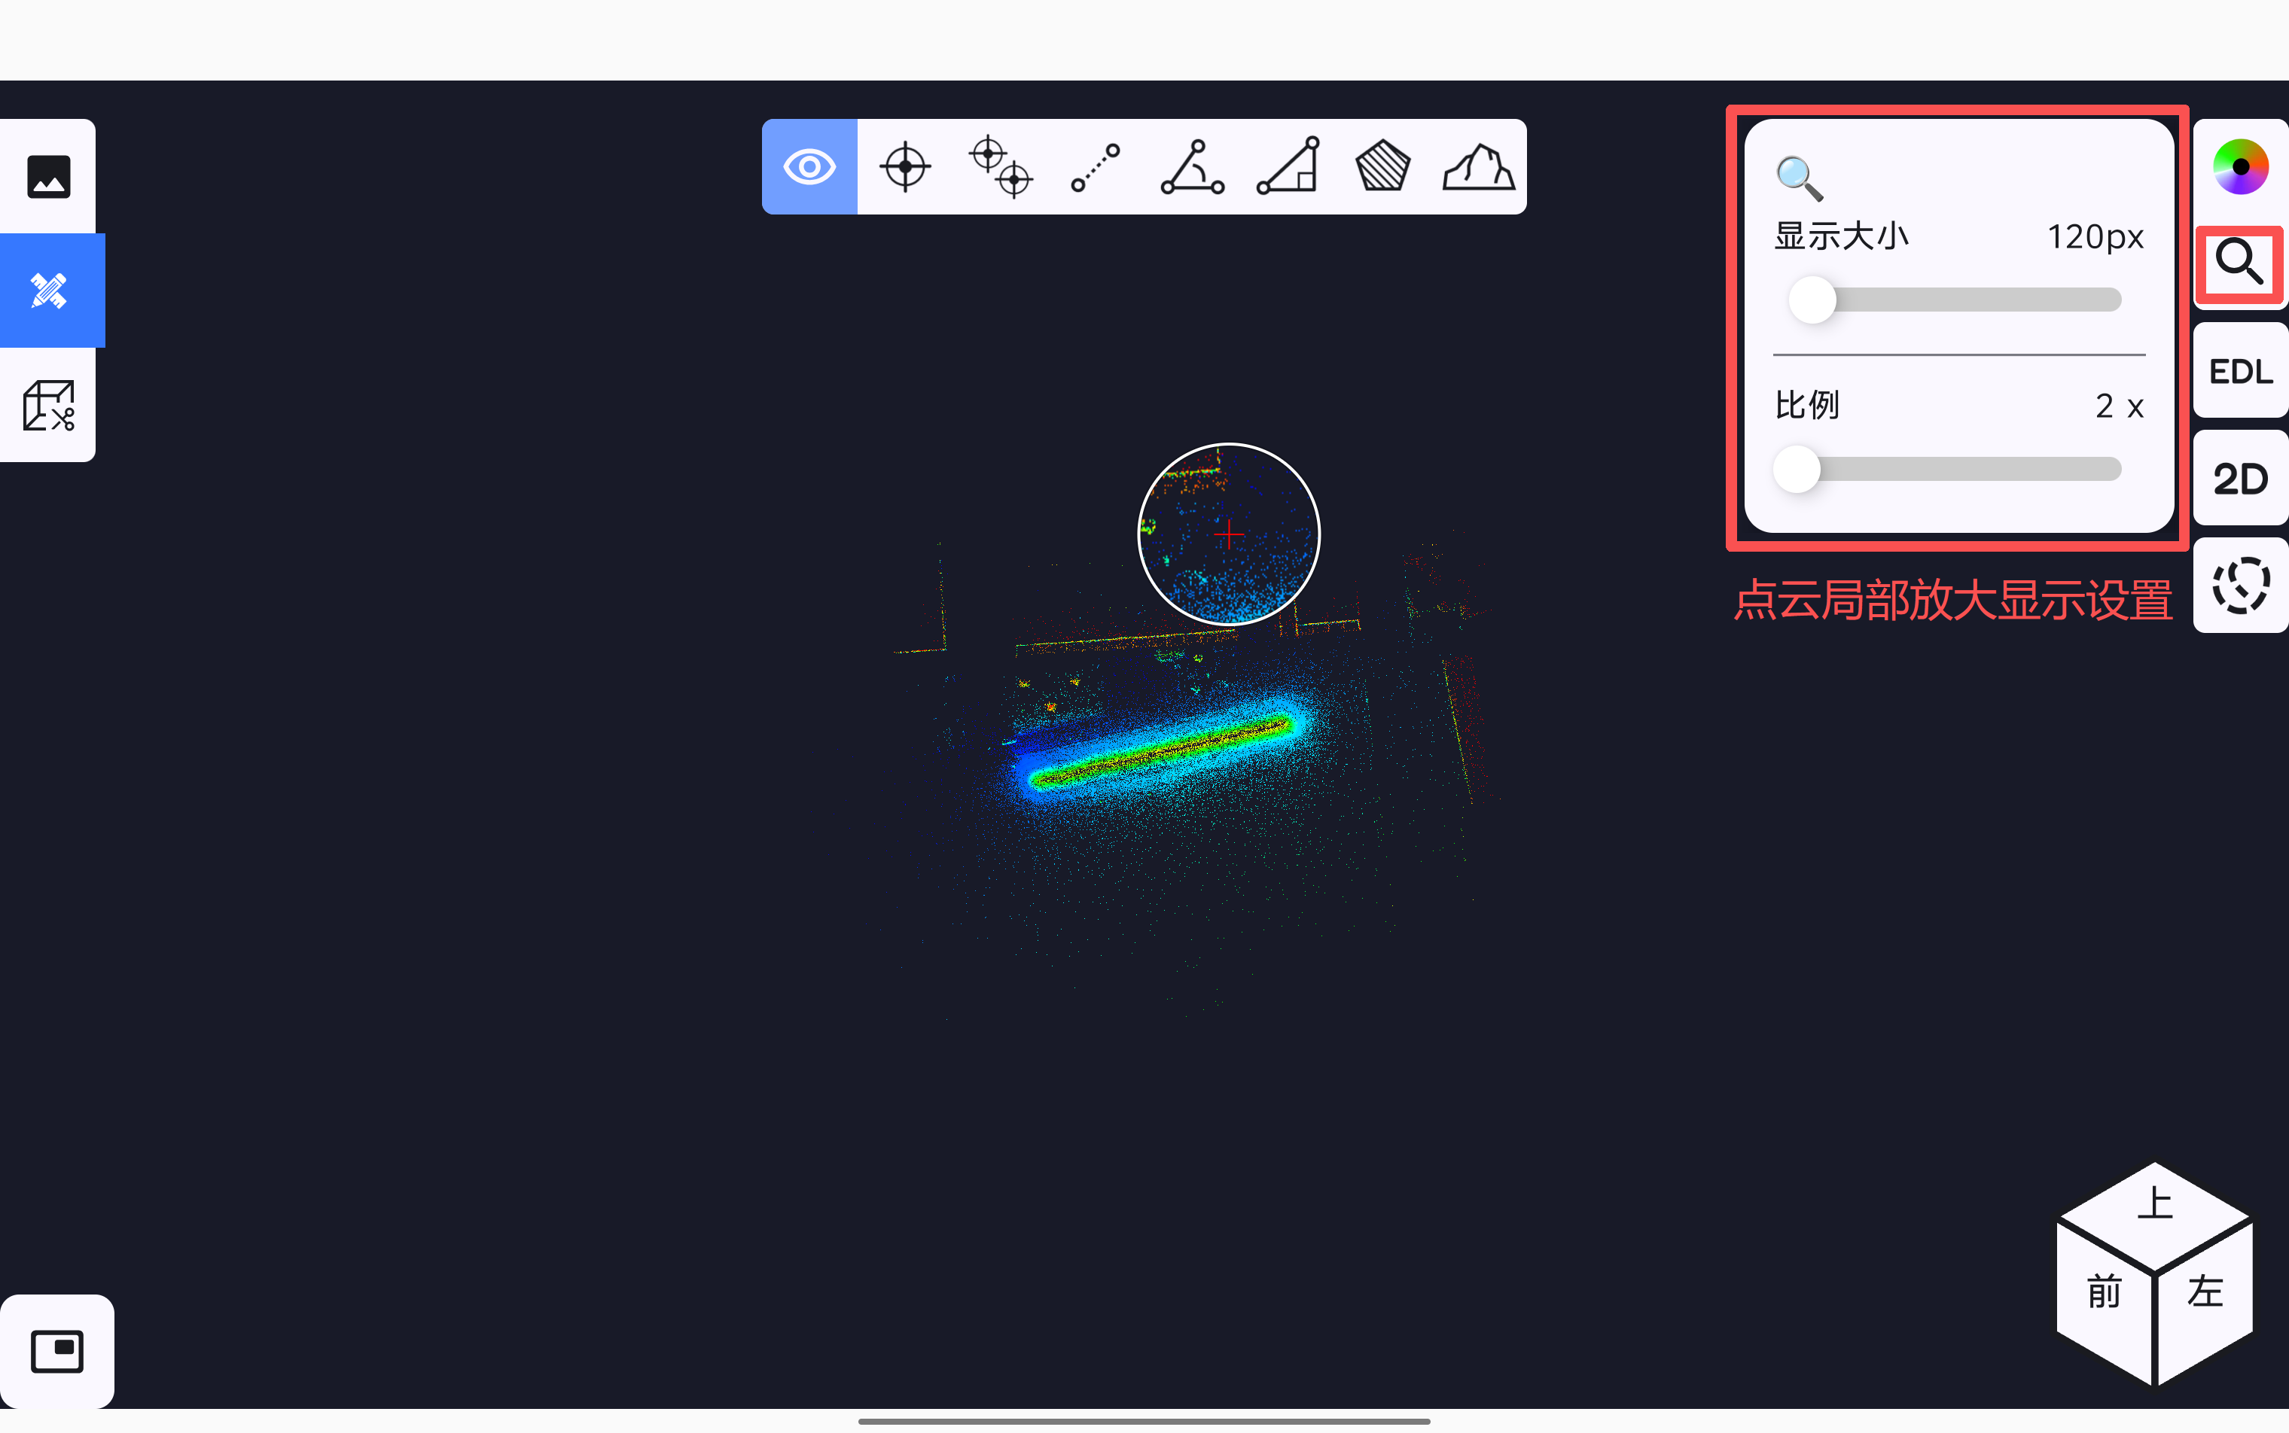Open the color wheel settings

click(x=2240, y=167)
